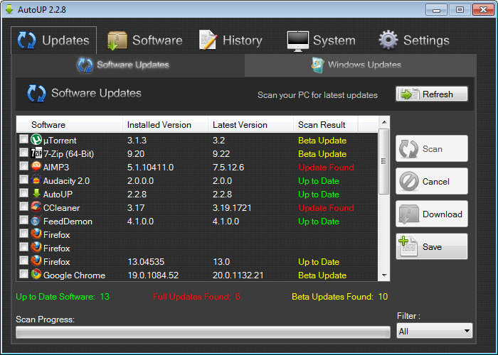The image size is (498, 355).
Task: Click installed version 5.1.10411.0
Action: 150,167
